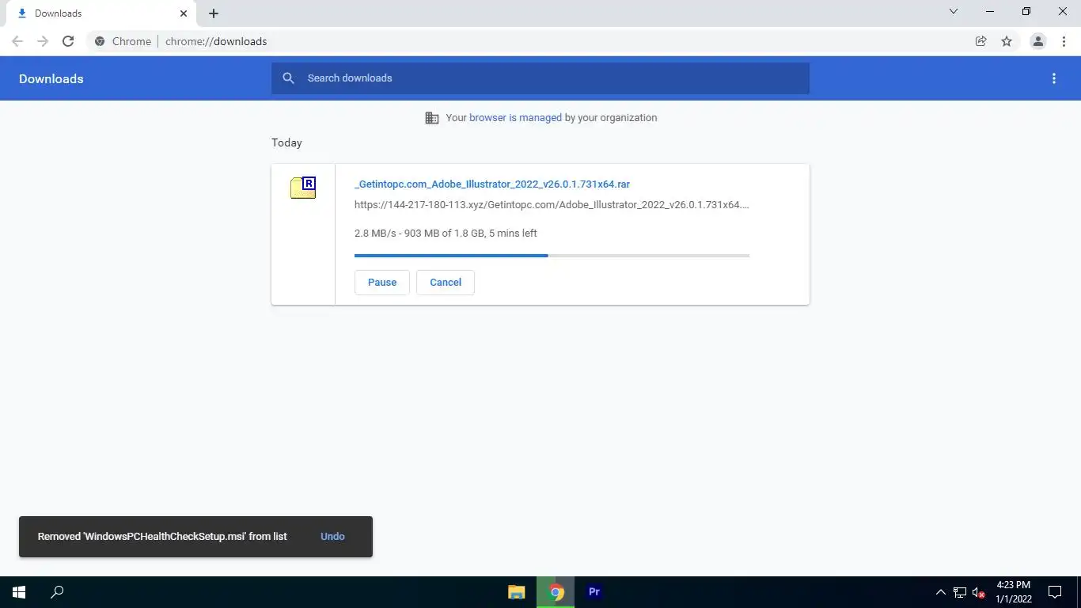Bookmark this page with the star icon
The width and height of the screenshot is (1081, 608).
pyautogui.click(x=1007, y=41)
